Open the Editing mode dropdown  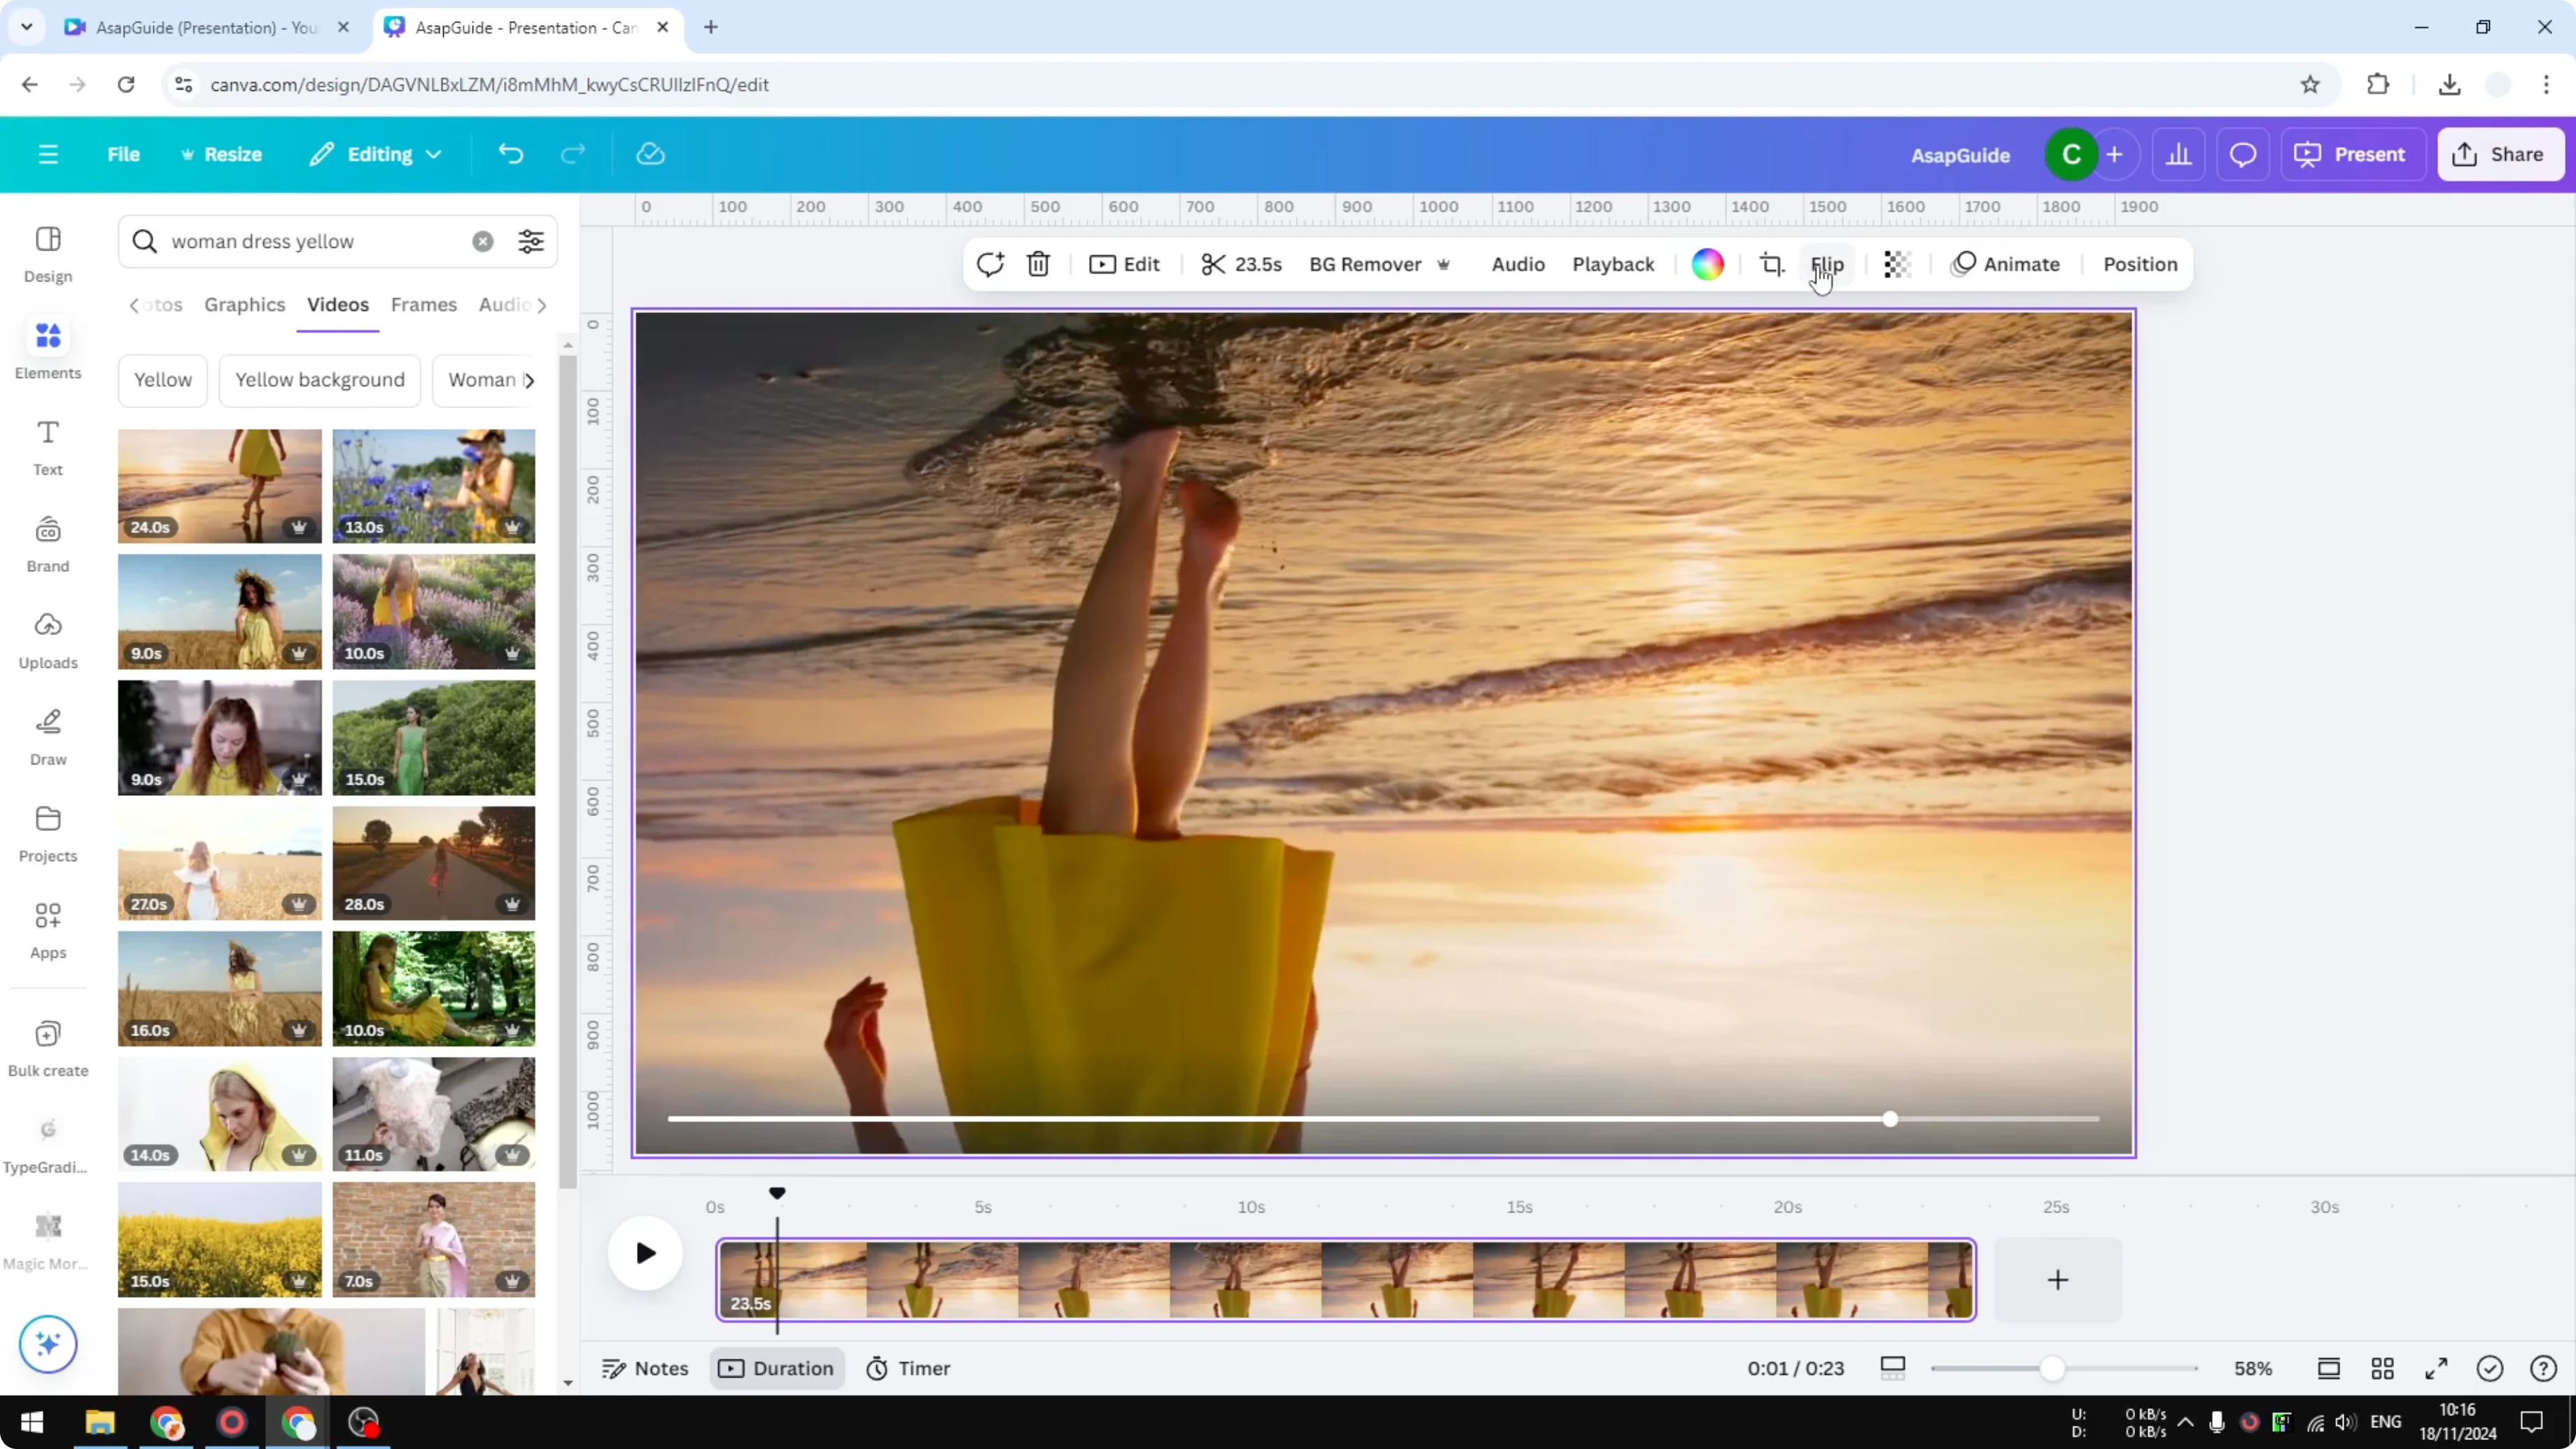(376, 154)
